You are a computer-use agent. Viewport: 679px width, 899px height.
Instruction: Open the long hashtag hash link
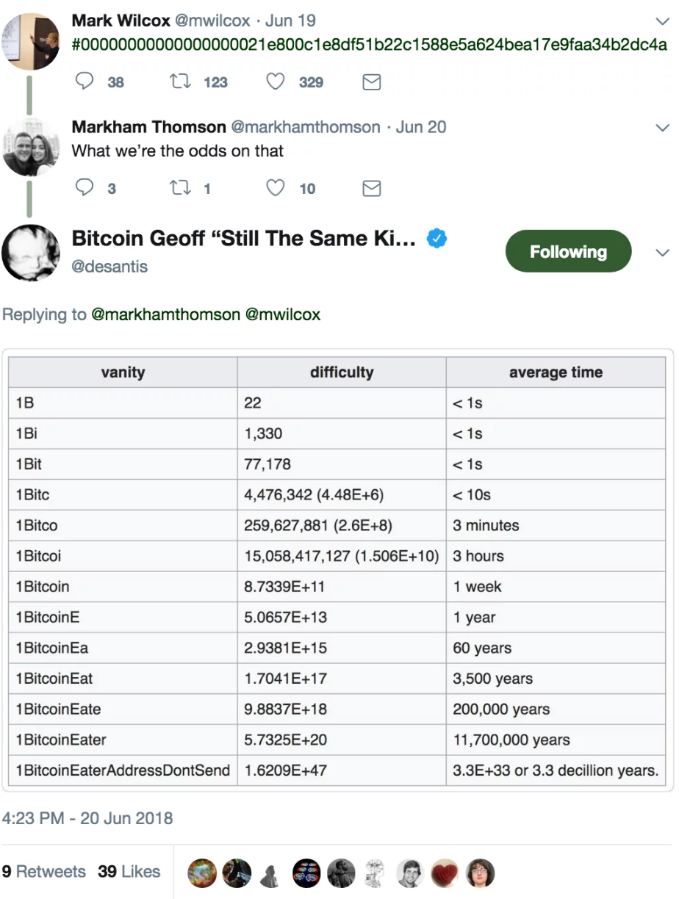370,45
